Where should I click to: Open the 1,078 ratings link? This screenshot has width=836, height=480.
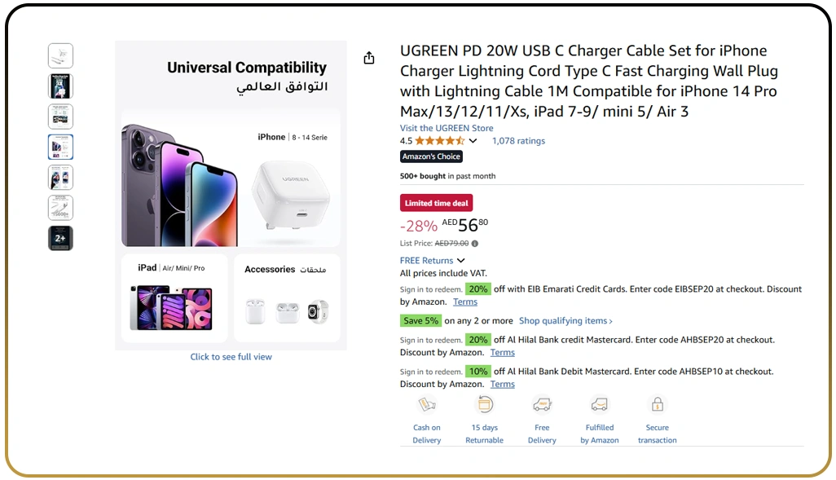click(x=518, y=140)
